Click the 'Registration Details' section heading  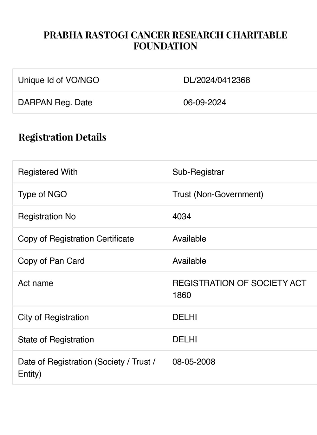click(x=62, y=137)
